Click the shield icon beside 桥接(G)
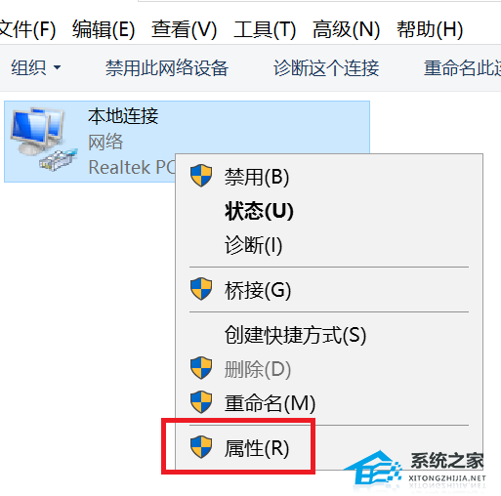Image resolution: width=501 pixels, height=496 pixels. (x=201, y=289)
